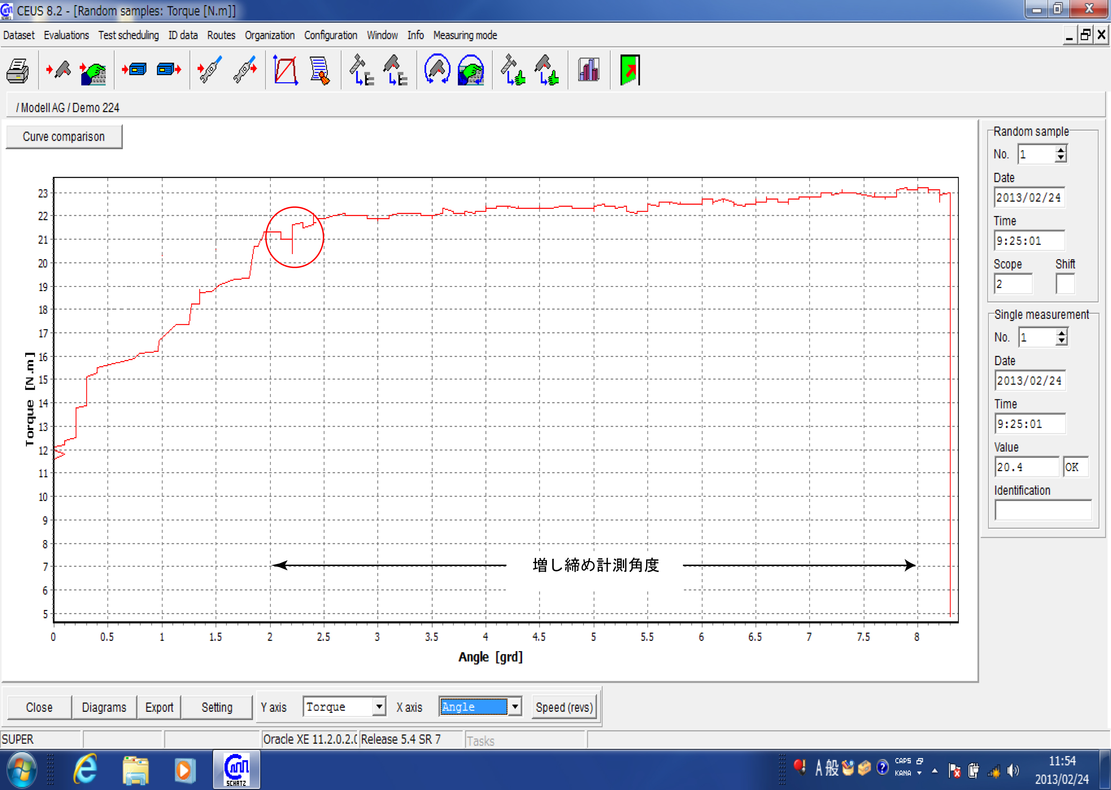Click the screwdriver gun thumbs-up icon
The height and width of the screenshot is (790, 1111).
click(547, 70)
